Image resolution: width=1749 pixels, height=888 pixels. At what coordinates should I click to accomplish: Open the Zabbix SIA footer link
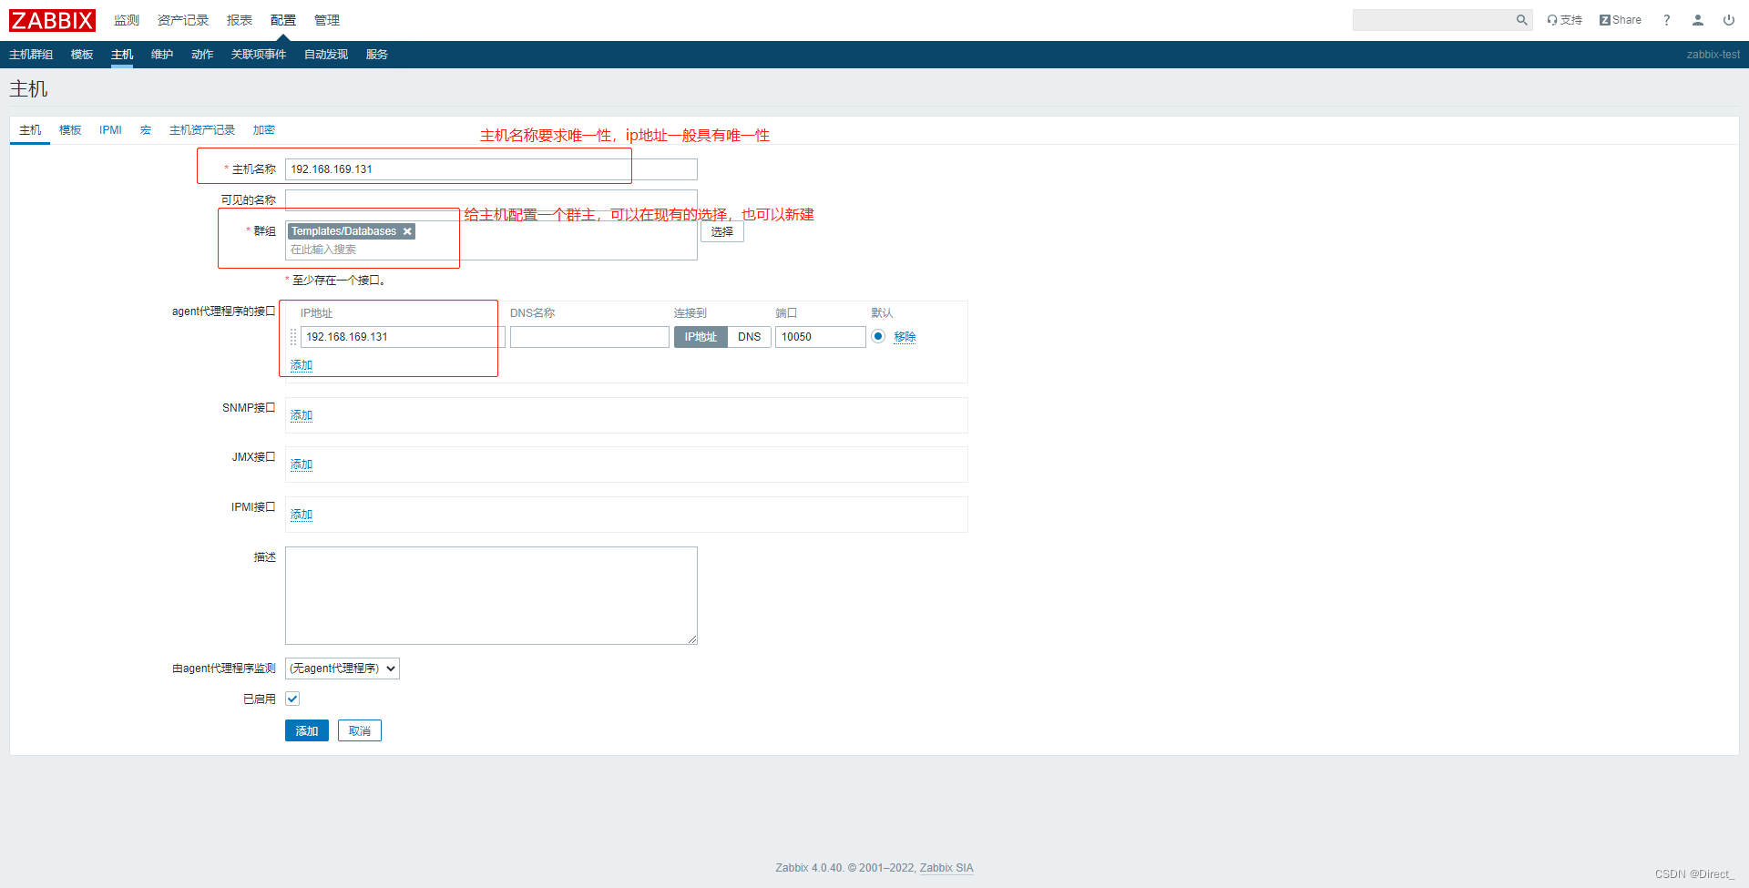(946, 868)
